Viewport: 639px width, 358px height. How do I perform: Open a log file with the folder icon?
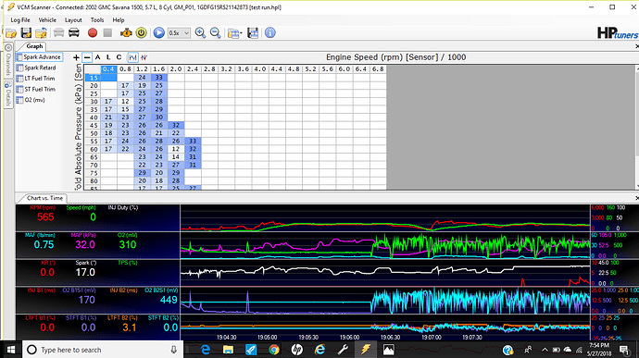(x=11, y=33)
